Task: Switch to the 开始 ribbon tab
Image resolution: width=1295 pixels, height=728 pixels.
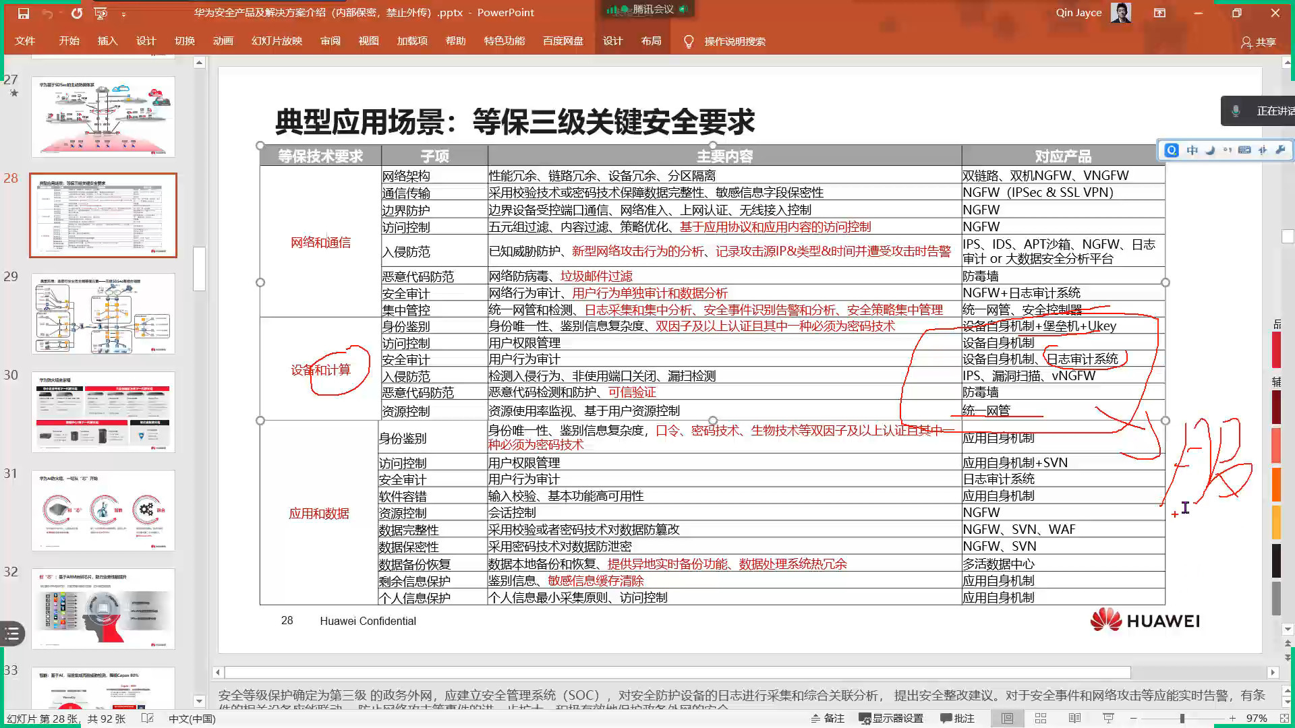Action: [x=69, y=41]
